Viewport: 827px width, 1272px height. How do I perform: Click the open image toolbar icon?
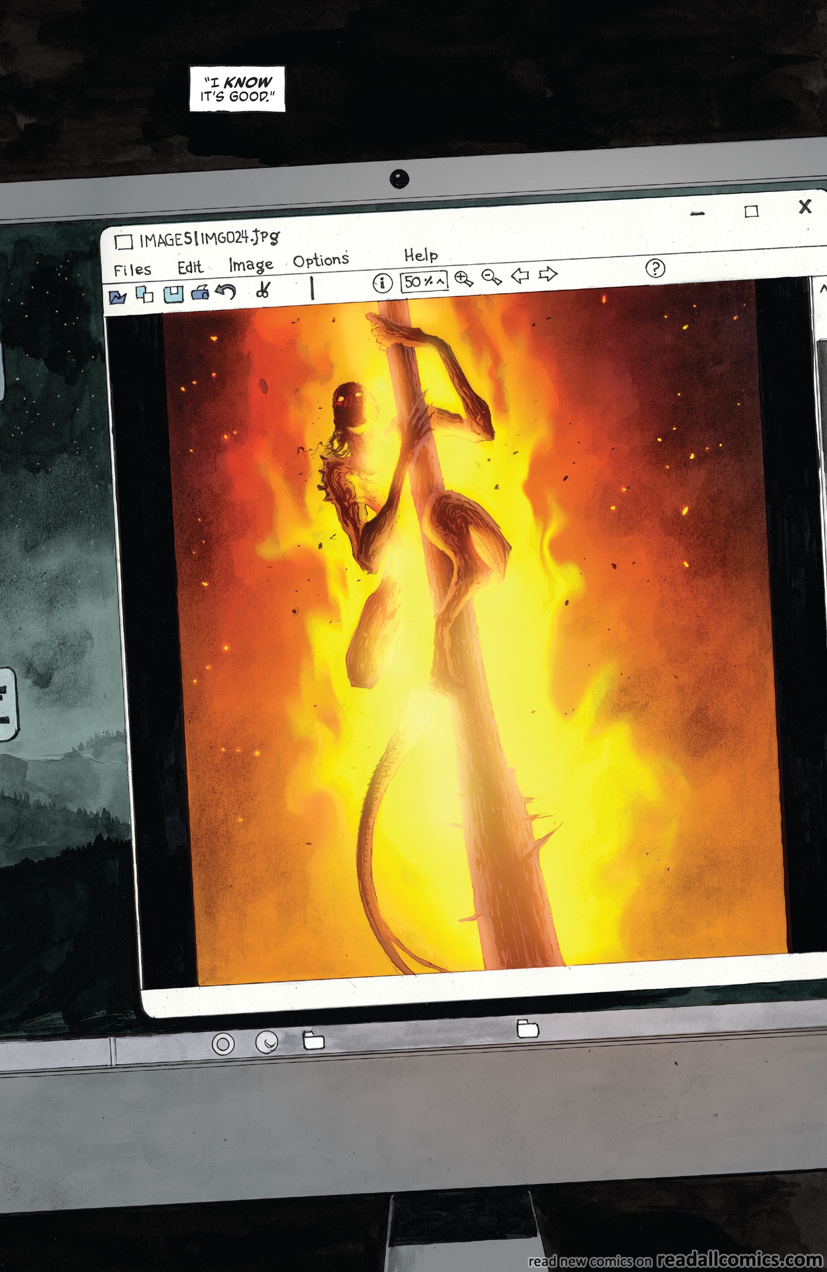(118, 297)
